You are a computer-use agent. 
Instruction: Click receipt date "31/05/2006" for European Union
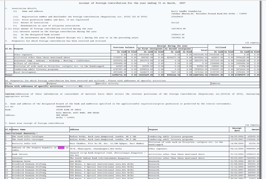(x=237, y=161)
